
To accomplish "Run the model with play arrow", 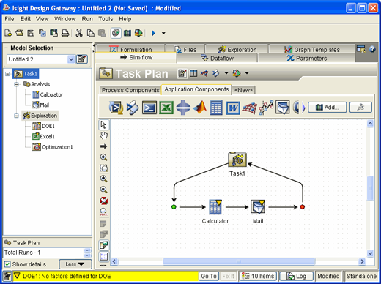I will (x=153, y=33).
